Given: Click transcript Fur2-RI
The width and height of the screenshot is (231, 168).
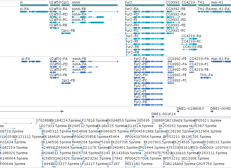Looking at the screenshot, I should pos(145,22).
